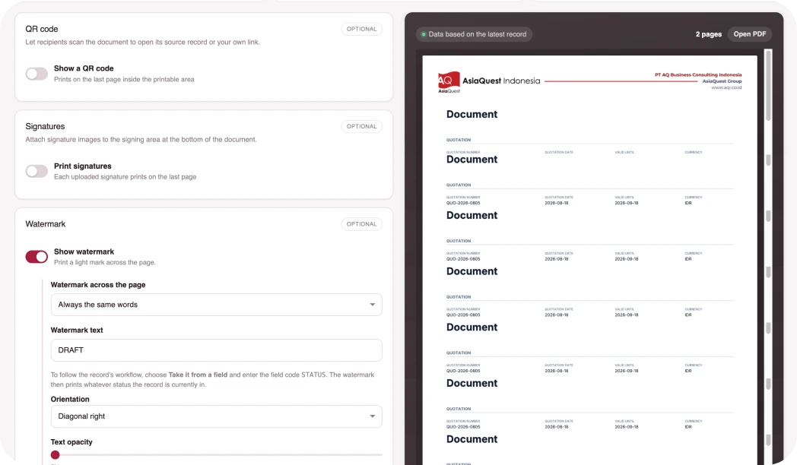This screenshot has width=797, height=465.
Task: Click the Watermark section heading
Action: (45, 224)
